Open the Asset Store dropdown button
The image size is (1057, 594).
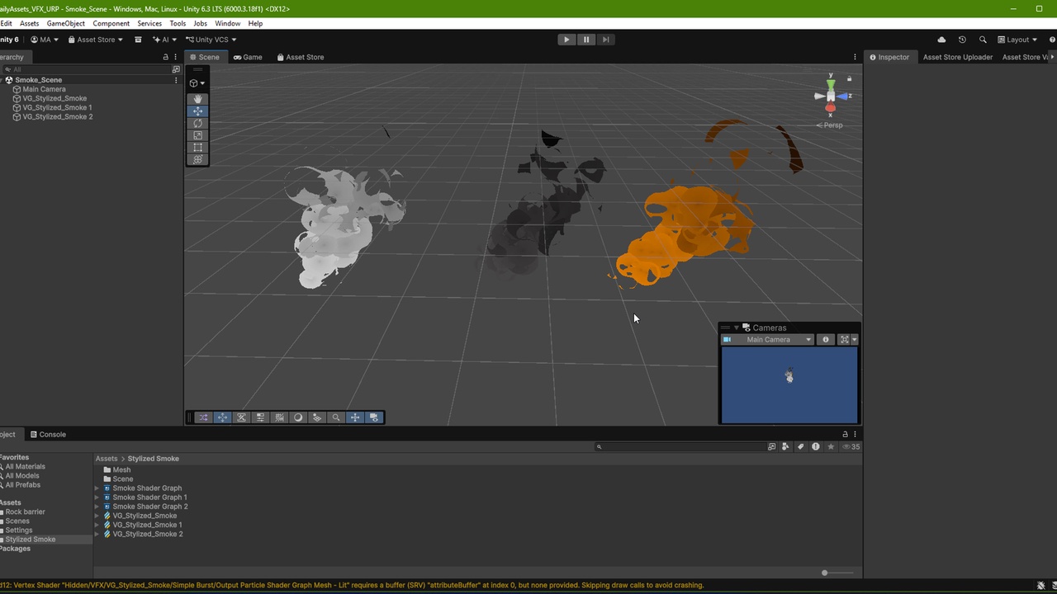pyautogui.click(x=95, y=40)
